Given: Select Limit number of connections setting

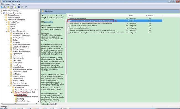Looking at the screenshot, I should coord(79,28).
